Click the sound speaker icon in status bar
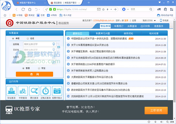176x124 pixels. tap(162, 122)
